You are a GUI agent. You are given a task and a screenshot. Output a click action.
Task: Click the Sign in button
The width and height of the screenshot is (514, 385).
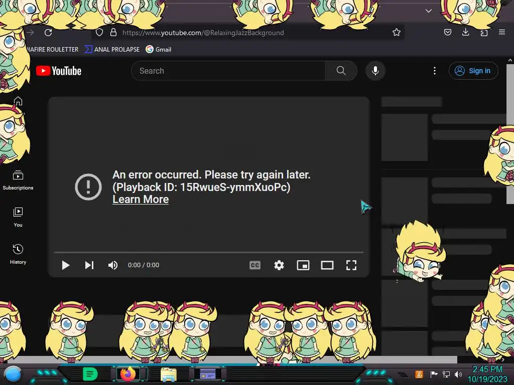473,71
